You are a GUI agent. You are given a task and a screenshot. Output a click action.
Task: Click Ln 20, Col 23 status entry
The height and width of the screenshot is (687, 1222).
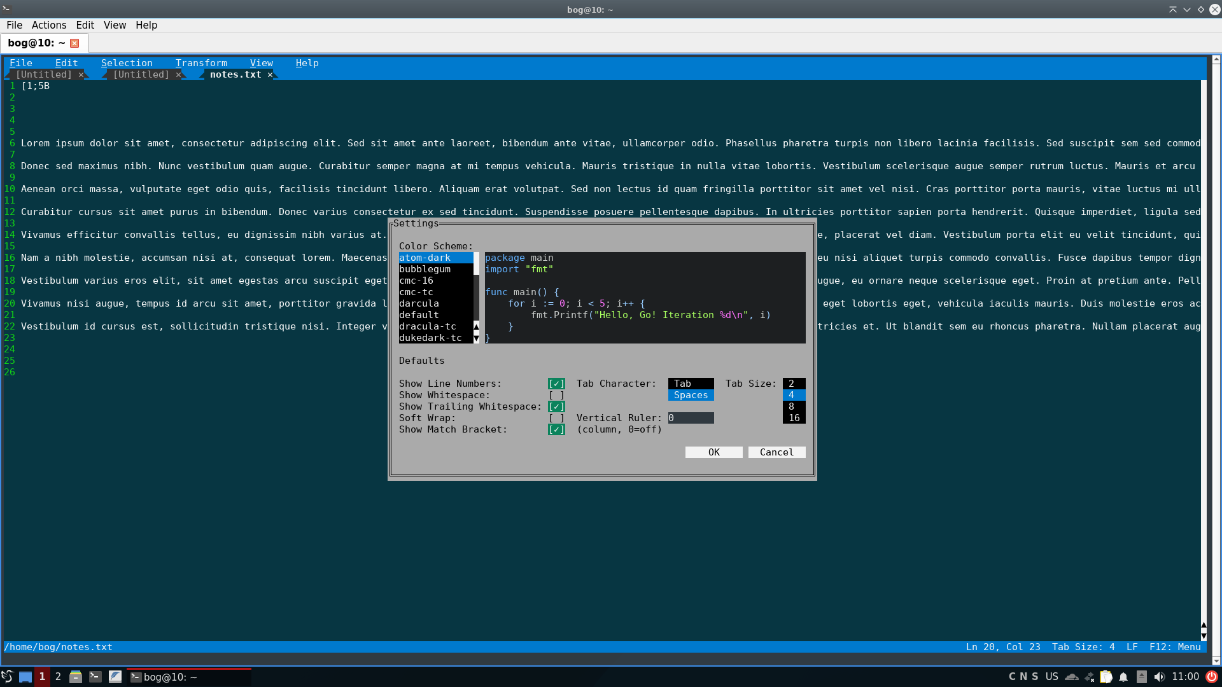pos(1003,647)
